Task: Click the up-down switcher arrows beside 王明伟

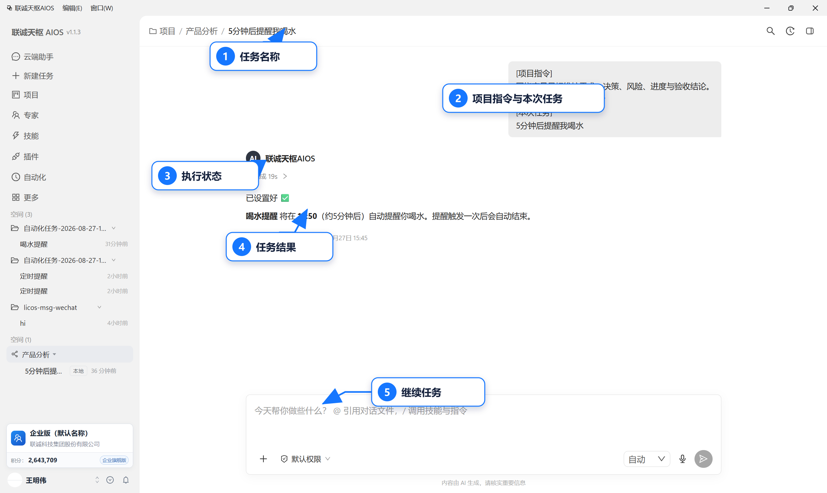Action: coord(97,480)
